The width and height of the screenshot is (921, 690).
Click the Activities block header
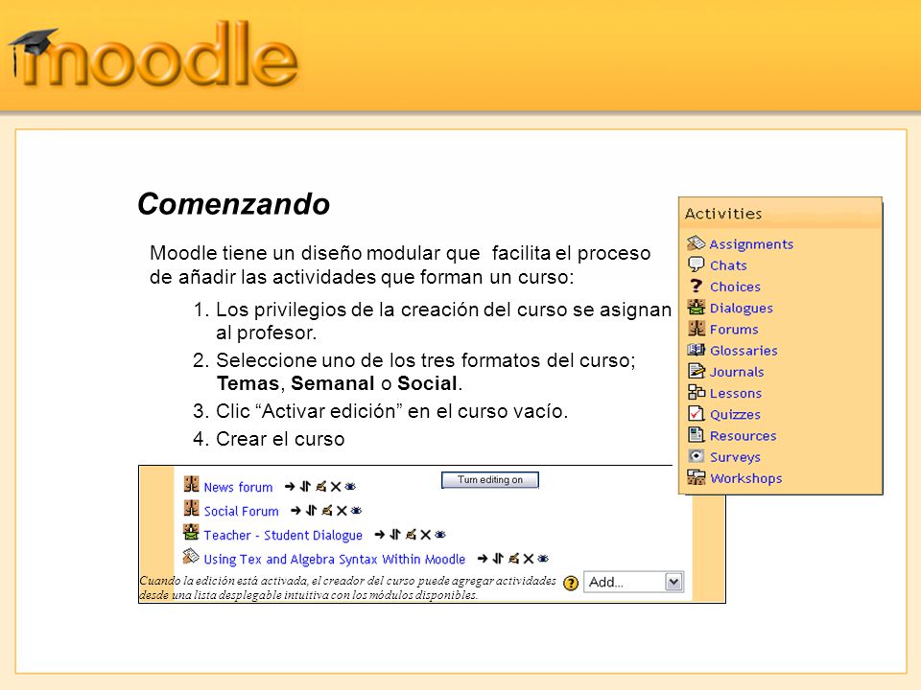coord(781,214)
